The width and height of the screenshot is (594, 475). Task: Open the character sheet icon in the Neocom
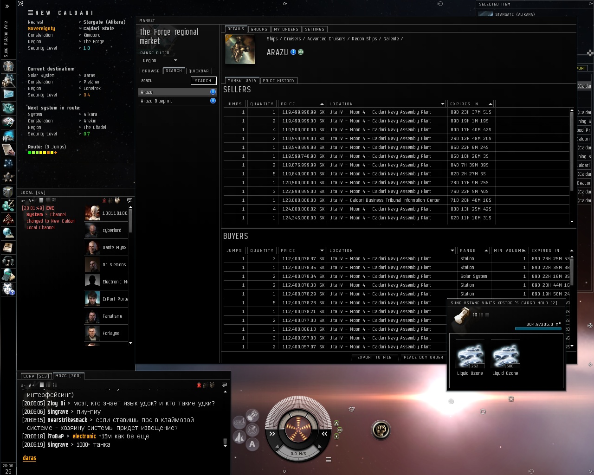point(8,66)
